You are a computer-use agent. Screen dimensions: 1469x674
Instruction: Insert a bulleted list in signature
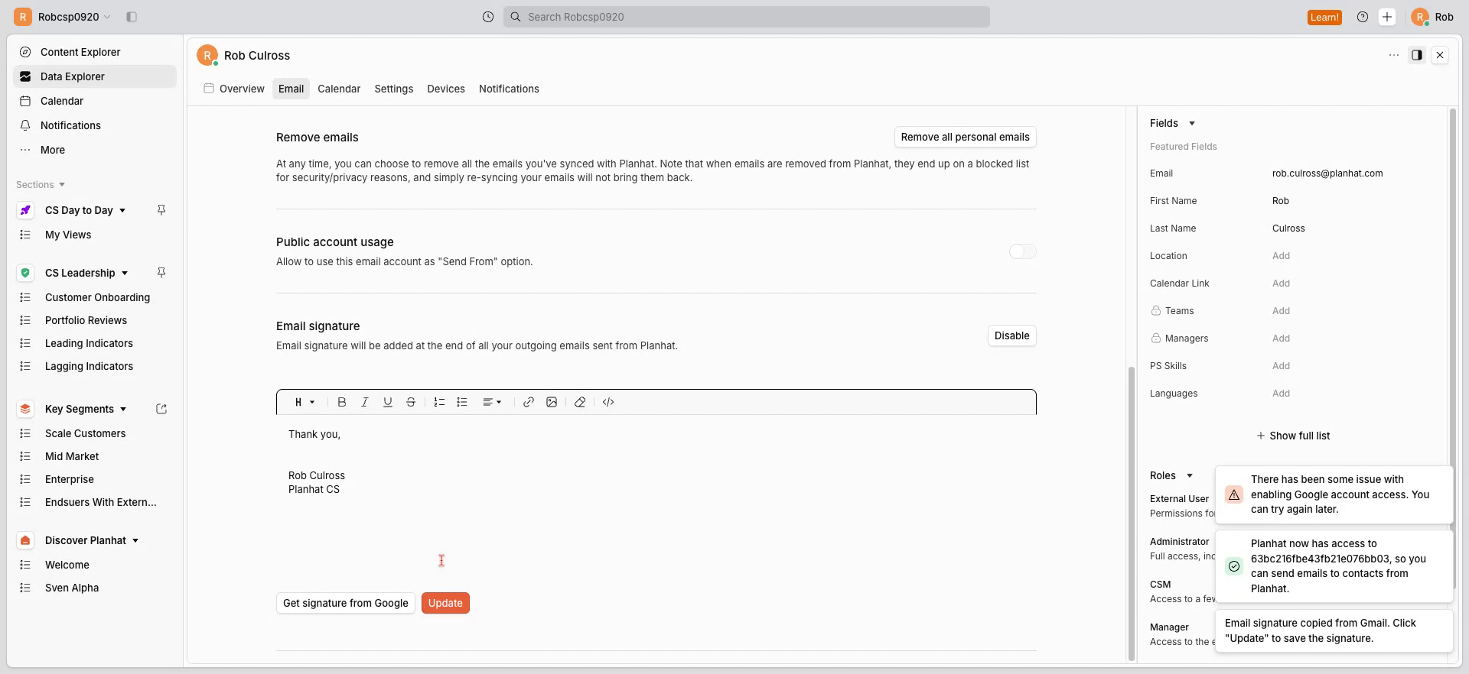(462, 402)
